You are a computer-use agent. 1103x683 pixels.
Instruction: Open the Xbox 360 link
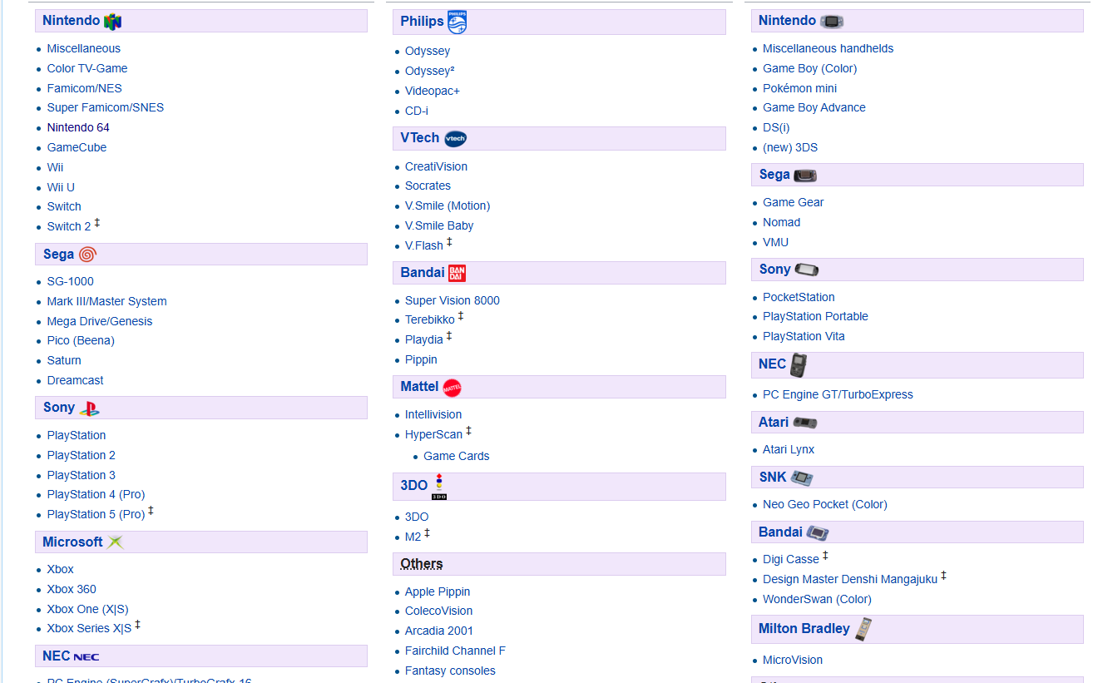[72, 589]
